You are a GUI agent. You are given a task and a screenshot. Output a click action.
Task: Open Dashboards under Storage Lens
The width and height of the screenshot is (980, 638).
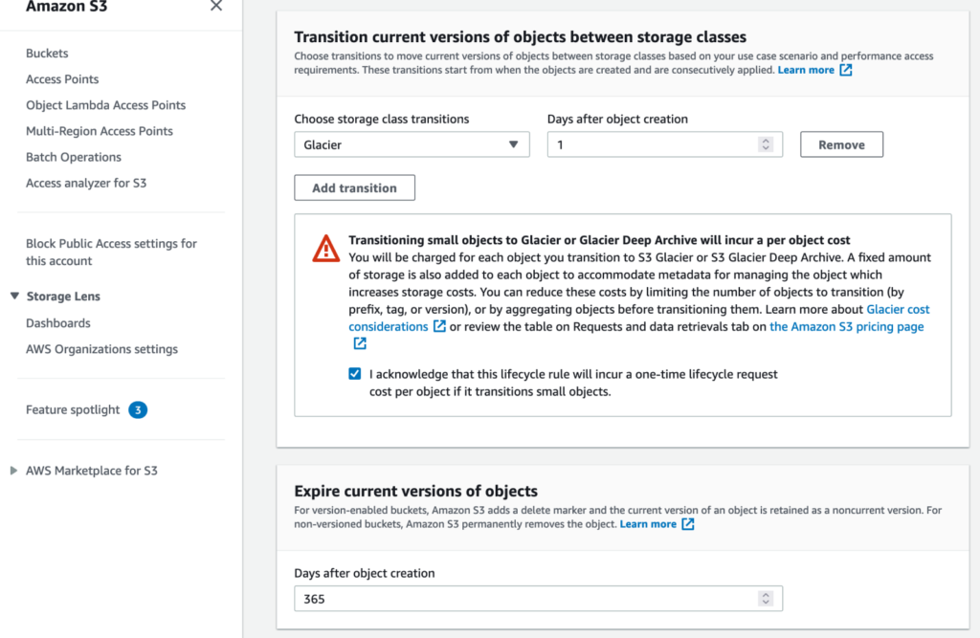pos(57,322)
